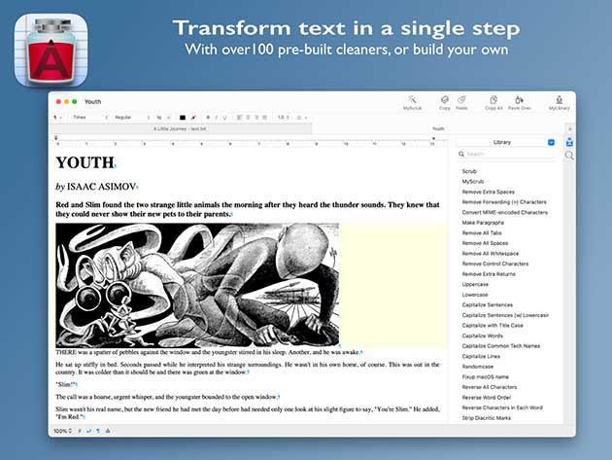Image resolution: width=612 pixels, height=460 pixels.
Task: Select Capitalize Sentences cleaner
Action: pyautogui.click(x=487, y=304)
